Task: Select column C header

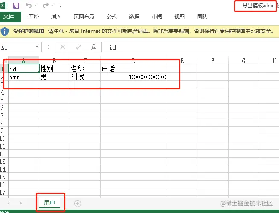Action: (85, 61)
